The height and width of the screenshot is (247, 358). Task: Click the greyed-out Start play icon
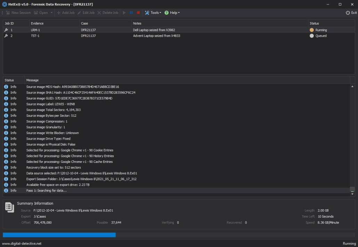pyautogui.click(x=124, y=13)
